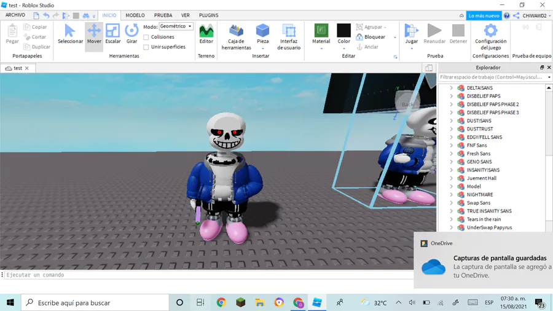This screenshot has height=311, width=553.
Task: Toggle the viewport layout icon beside tab
Action: [429, 68]
